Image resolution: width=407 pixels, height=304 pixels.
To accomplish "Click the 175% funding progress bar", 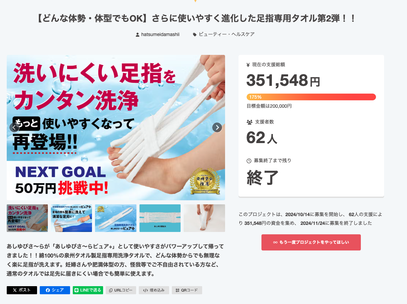I will [311, 97].
